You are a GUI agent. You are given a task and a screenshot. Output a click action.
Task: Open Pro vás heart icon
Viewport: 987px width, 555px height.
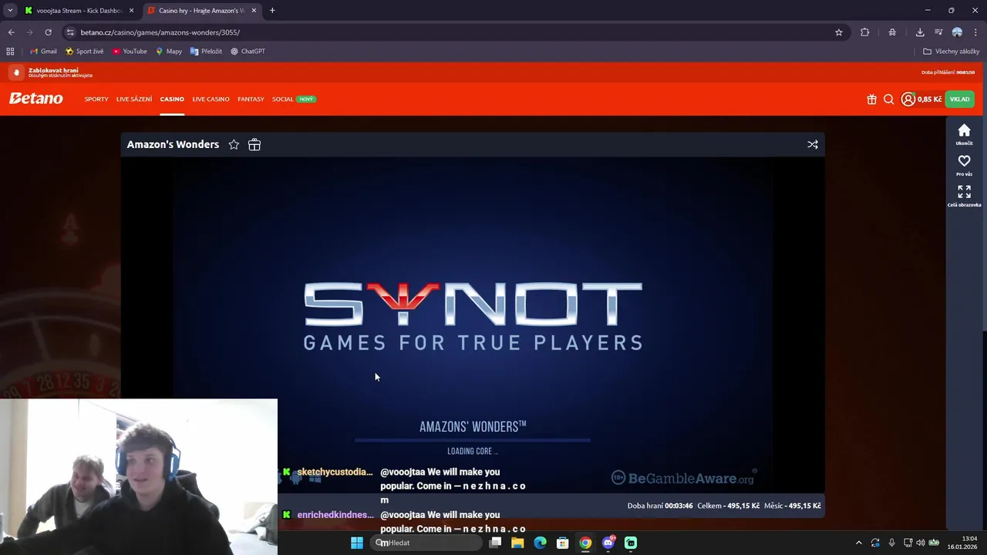click(x=964, y=165)
